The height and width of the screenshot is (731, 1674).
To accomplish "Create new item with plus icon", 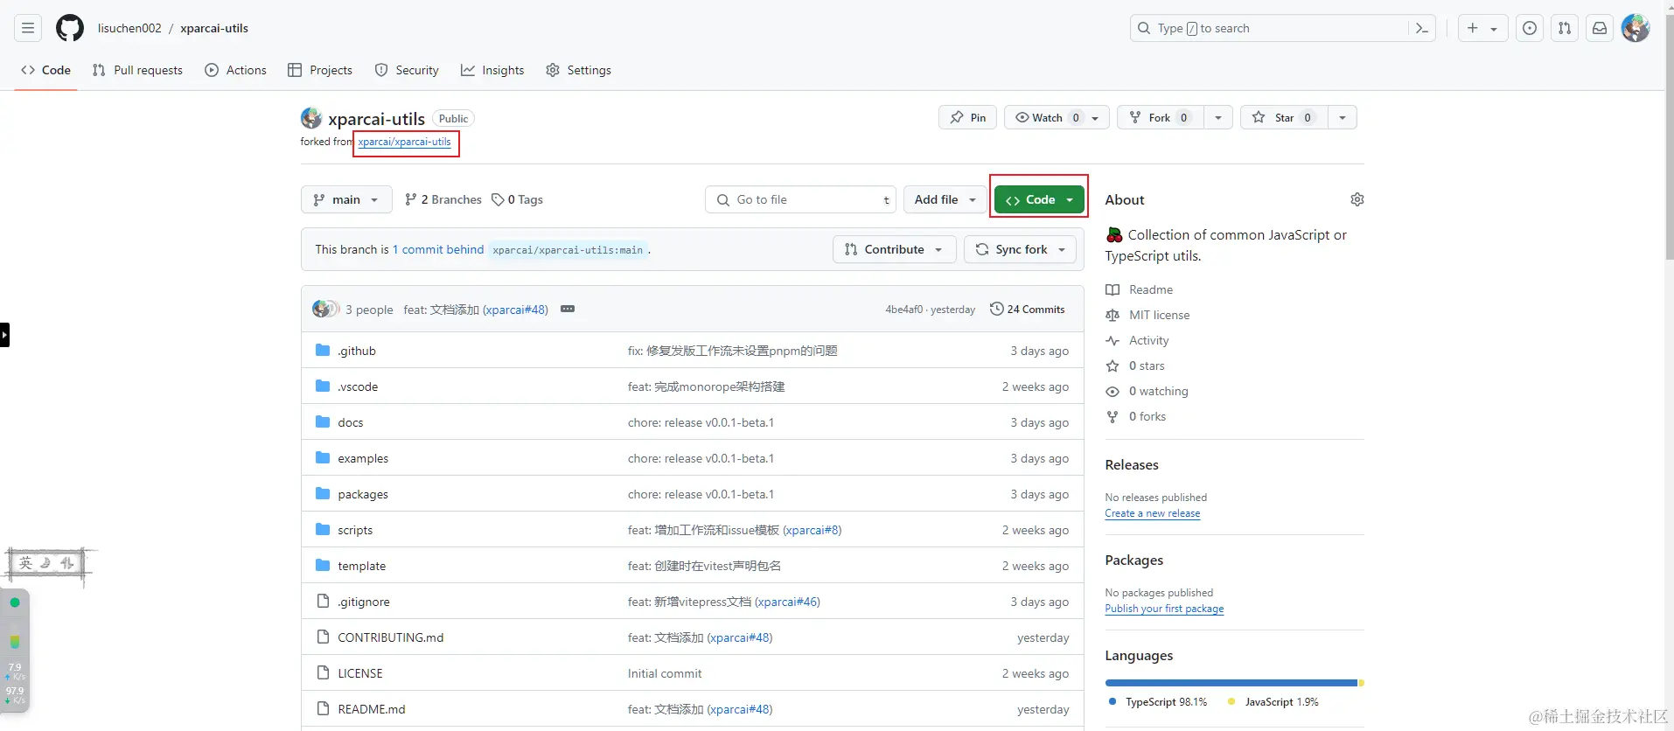I will coord(1473,28).
